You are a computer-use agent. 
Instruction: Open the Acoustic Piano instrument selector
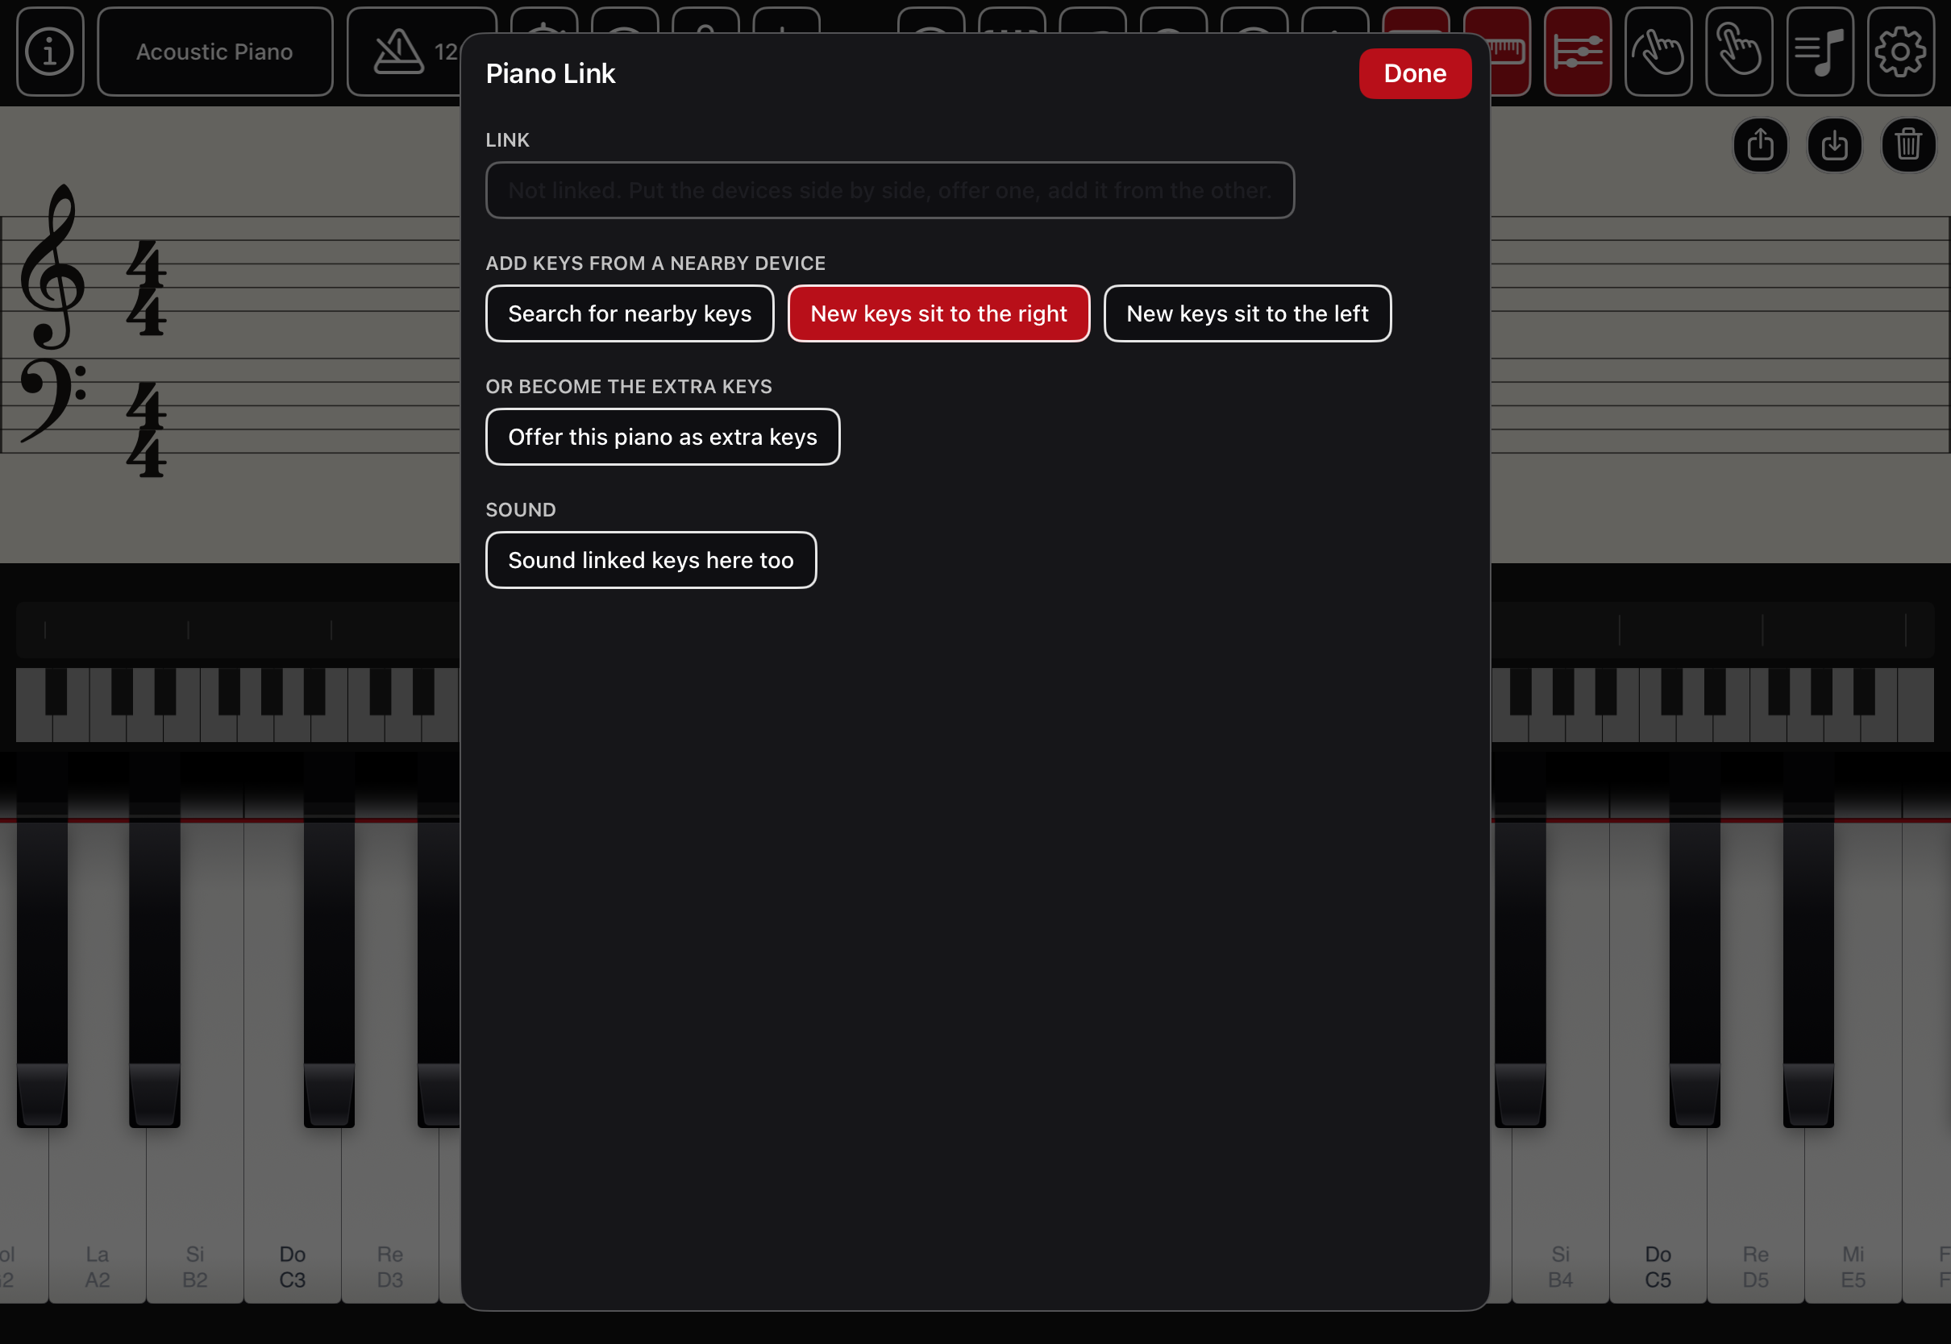tap(214, 52)
